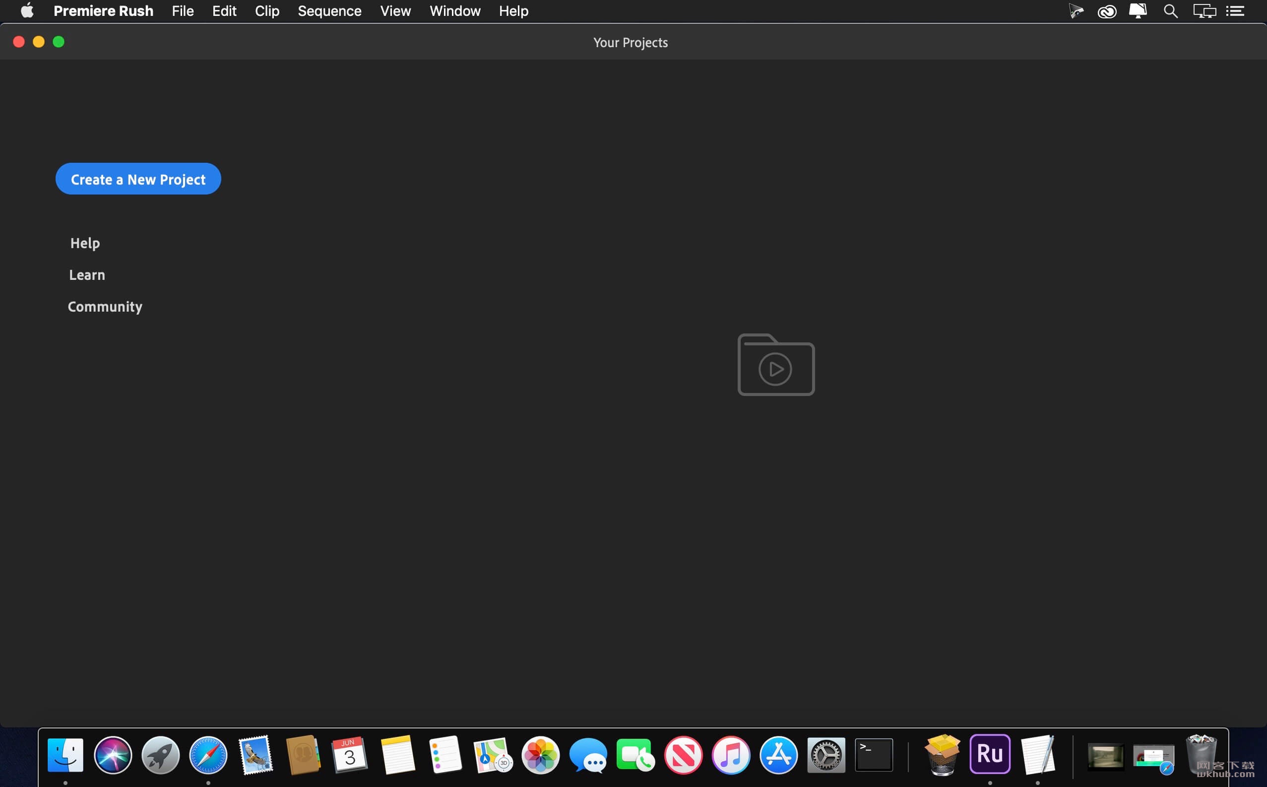Click the green full-screen window button

pos(59,42)
